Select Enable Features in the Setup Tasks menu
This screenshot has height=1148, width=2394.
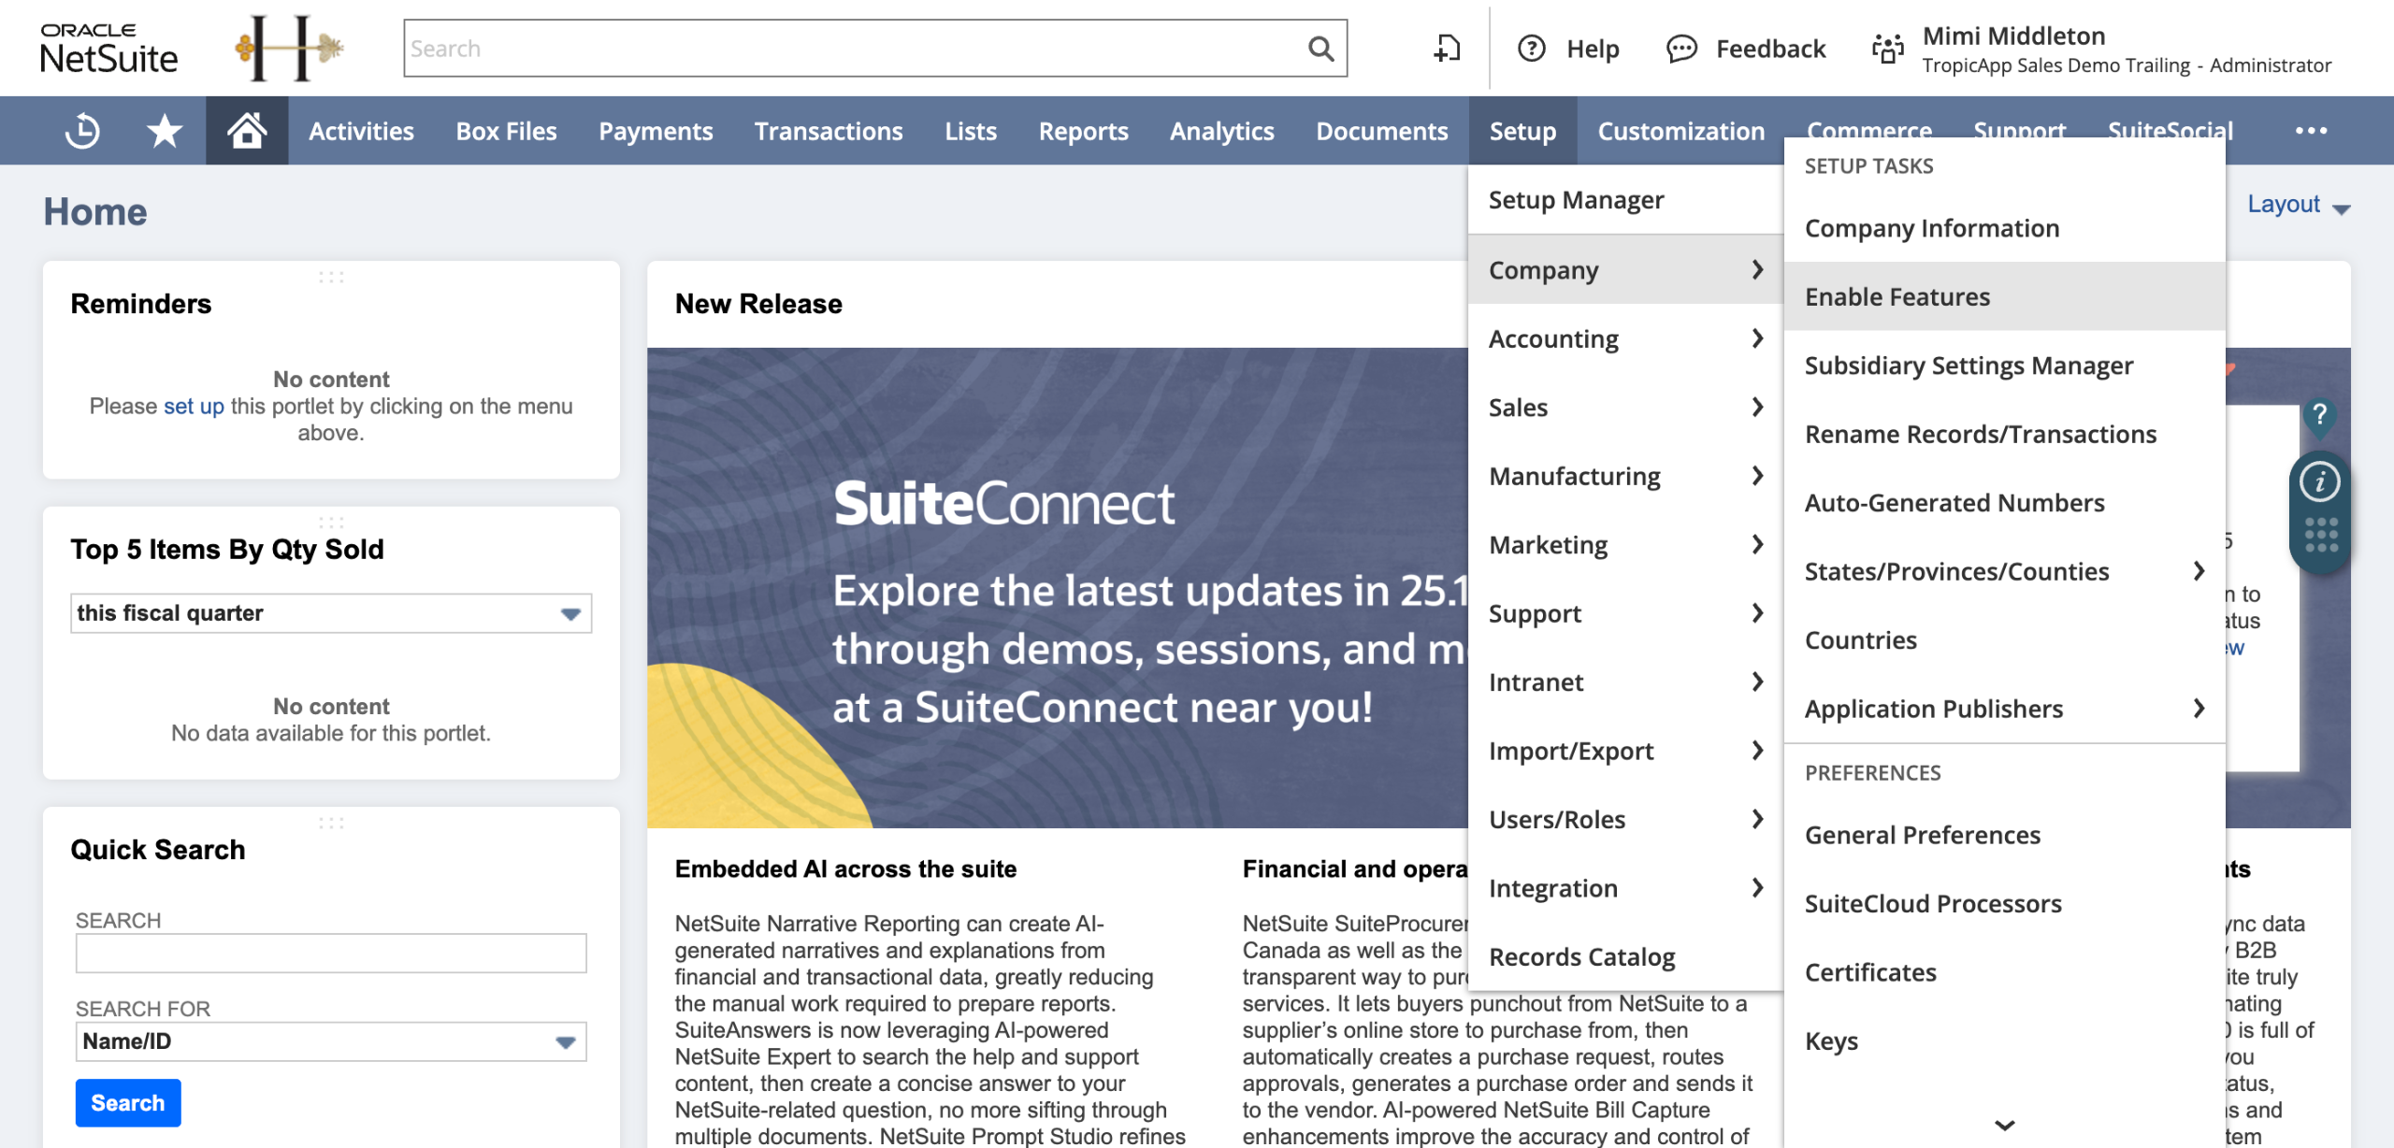pos(1897,296)
